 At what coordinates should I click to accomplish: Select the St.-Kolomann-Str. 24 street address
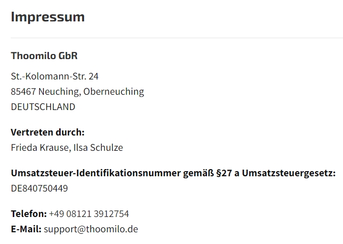(x=55, y=76)
